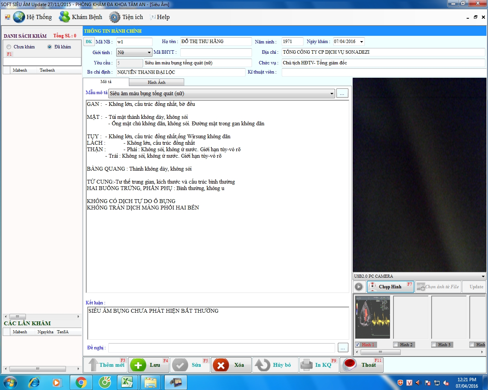
Task: Click the Kết luận text area
Action: coord(218,323)
